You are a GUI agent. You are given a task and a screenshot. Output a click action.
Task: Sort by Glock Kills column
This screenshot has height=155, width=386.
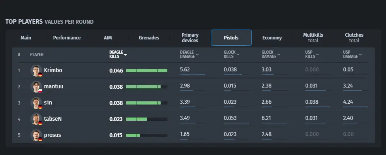click(x=231, y=54)
